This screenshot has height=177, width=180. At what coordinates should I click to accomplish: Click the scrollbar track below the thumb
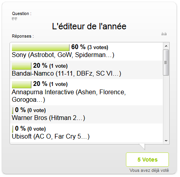tap(166, 107)
